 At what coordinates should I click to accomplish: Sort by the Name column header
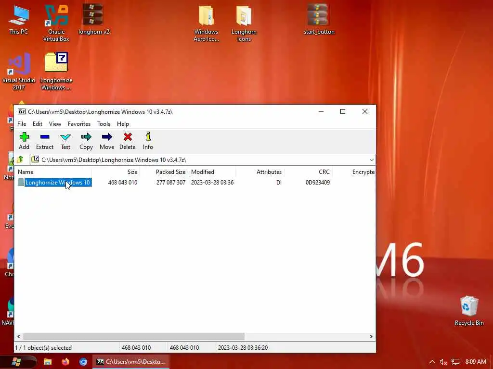pos(54,172)
